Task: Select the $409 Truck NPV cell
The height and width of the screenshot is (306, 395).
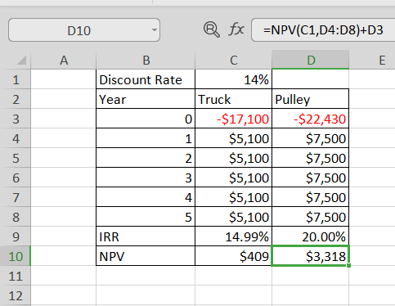Action: click(234, 256)
